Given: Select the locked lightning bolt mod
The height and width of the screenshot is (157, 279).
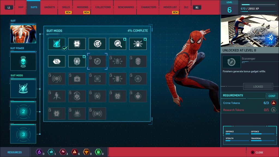Looking at the screenshot, I should (x=57, y=96).
